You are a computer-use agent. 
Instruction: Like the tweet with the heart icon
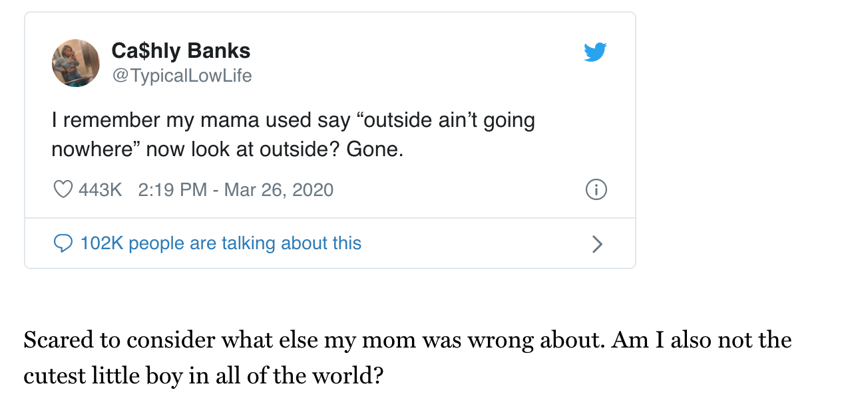pos(63,190)
